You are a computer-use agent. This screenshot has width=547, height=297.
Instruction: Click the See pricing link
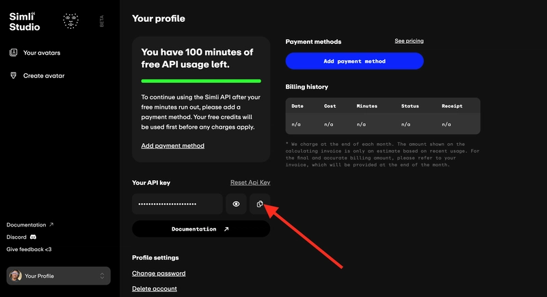tap(409, 41)
